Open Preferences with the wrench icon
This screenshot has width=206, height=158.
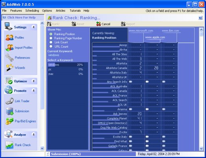(x=18, y=58)
